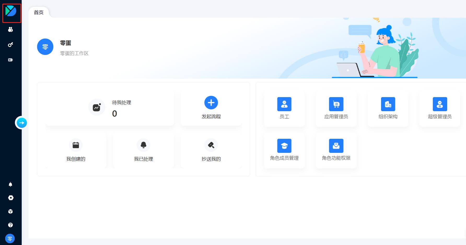
Task: Open the 应用管理员 tile
Action: pos(336,108)
